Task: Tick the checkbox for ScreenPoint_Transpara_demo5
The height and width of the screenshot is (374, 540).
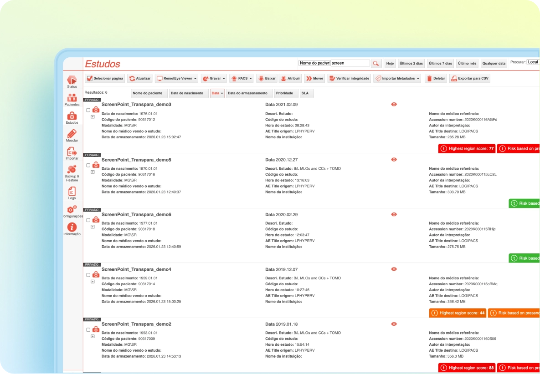Action: tap(88, 165)
